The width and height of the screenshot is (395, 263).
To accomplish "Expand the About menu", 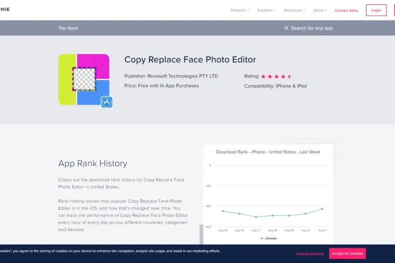I will 320,11.
